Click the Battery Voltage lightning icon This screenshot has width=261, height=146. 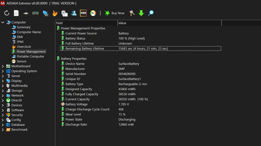[63, 104]
